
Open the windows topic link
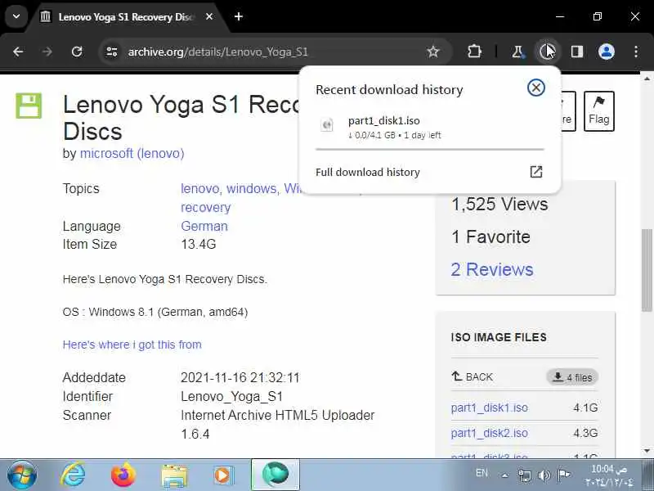click(252, 189)
